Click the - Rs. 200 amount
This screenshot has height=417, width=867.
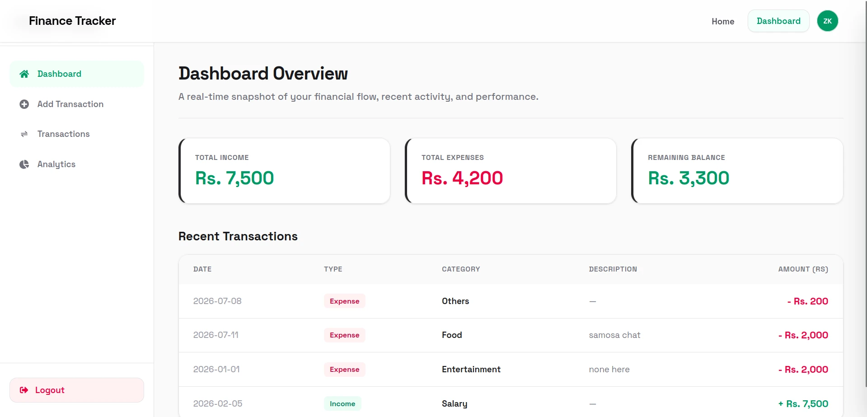click(x=808, y=301)
